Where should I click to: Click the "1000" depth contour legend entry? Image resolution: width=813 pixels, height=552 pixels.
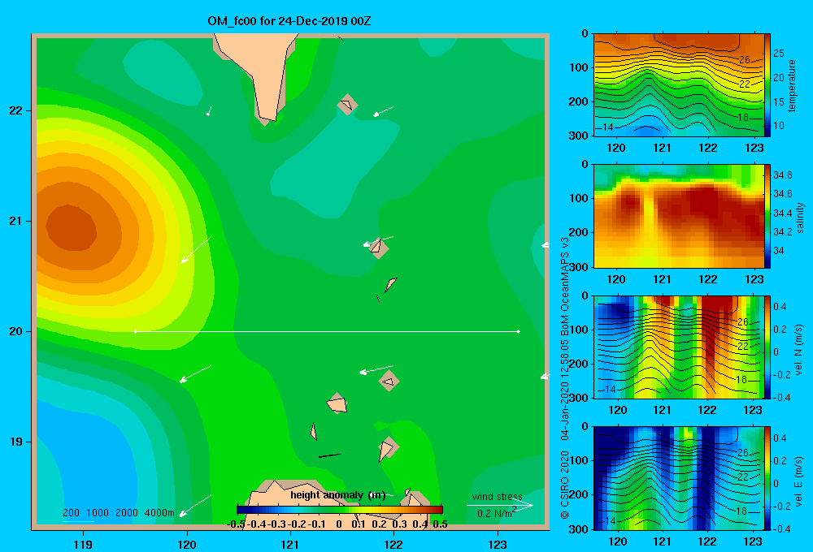98,513
